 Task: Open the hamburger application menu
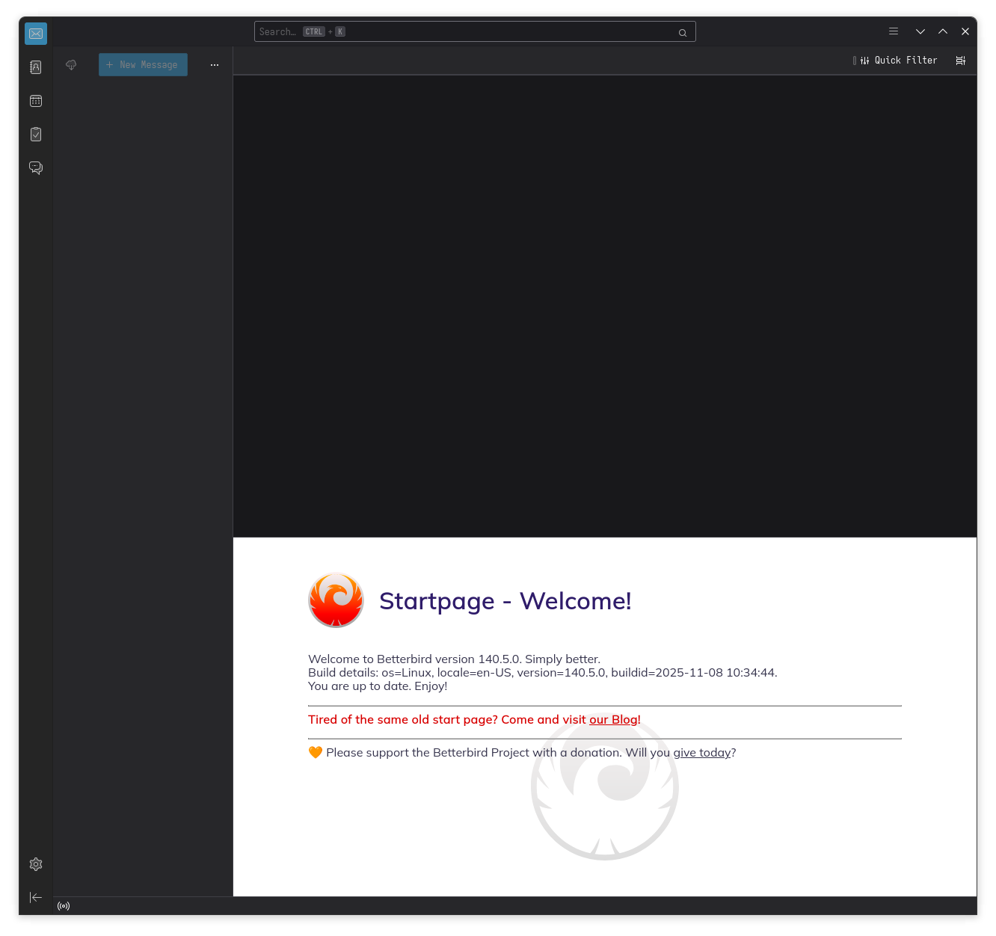coord(894,31)
